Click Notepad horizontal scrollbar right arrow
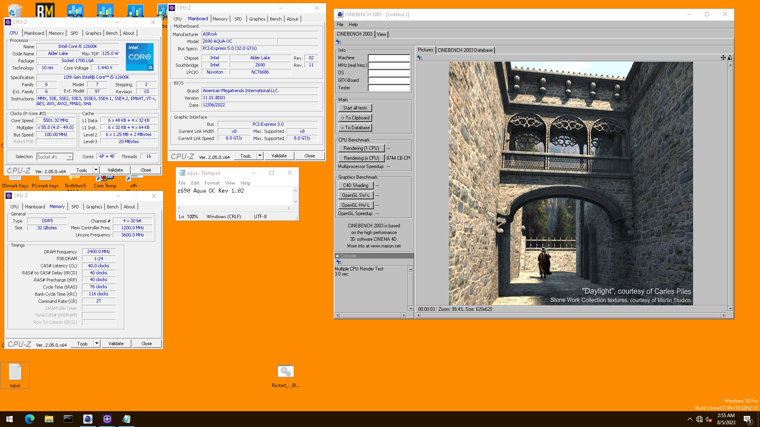The image size is (760, 427). pos(289,208)
